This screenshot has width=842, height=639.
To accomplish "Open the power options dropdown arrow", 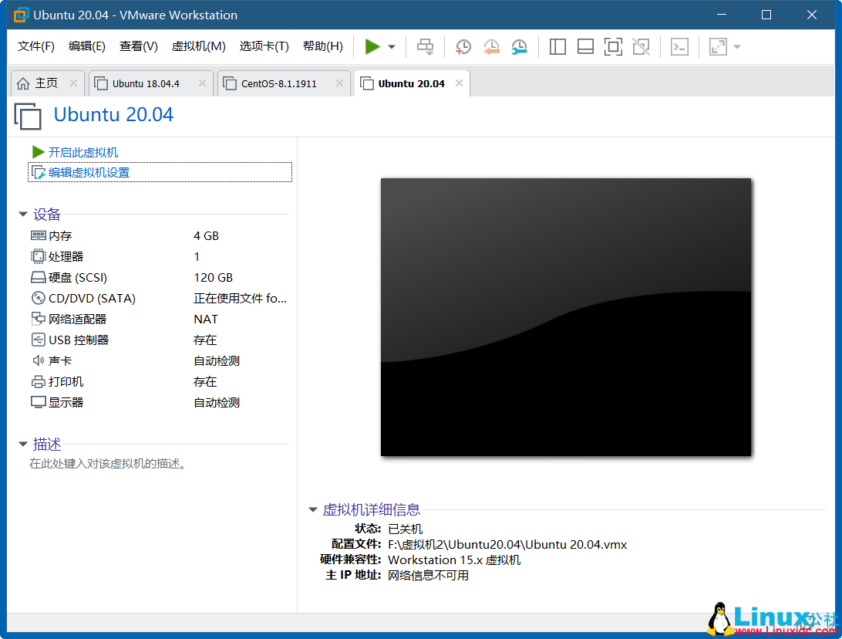I will [x=390, y=46].
